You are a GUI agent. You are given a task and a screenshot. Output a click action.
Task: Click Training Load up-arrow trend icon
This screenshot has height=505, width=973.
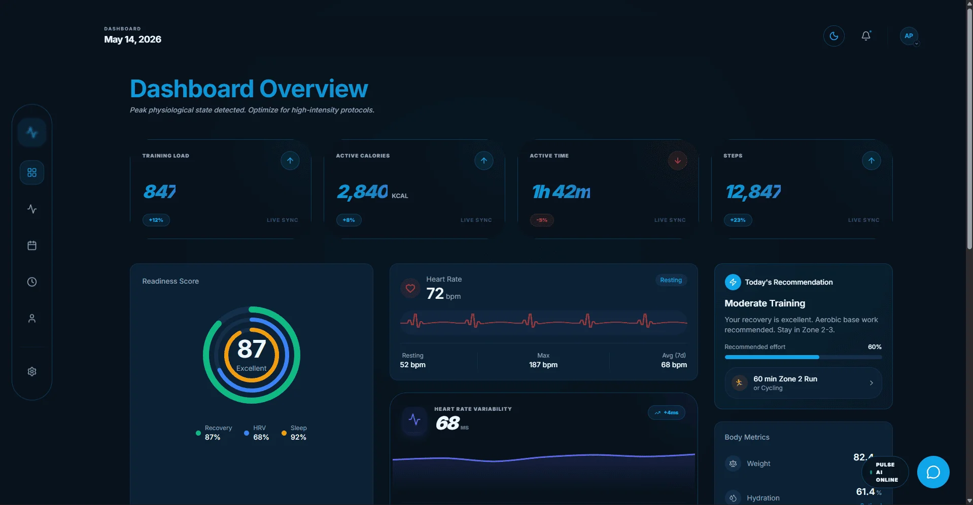tap(290, 161)
